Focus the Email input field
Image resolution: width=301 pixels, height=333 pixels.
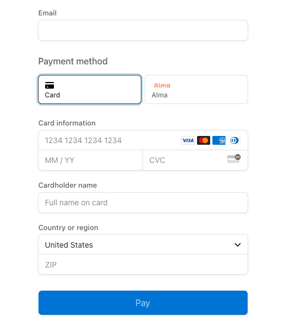click(x=143, y=30)
